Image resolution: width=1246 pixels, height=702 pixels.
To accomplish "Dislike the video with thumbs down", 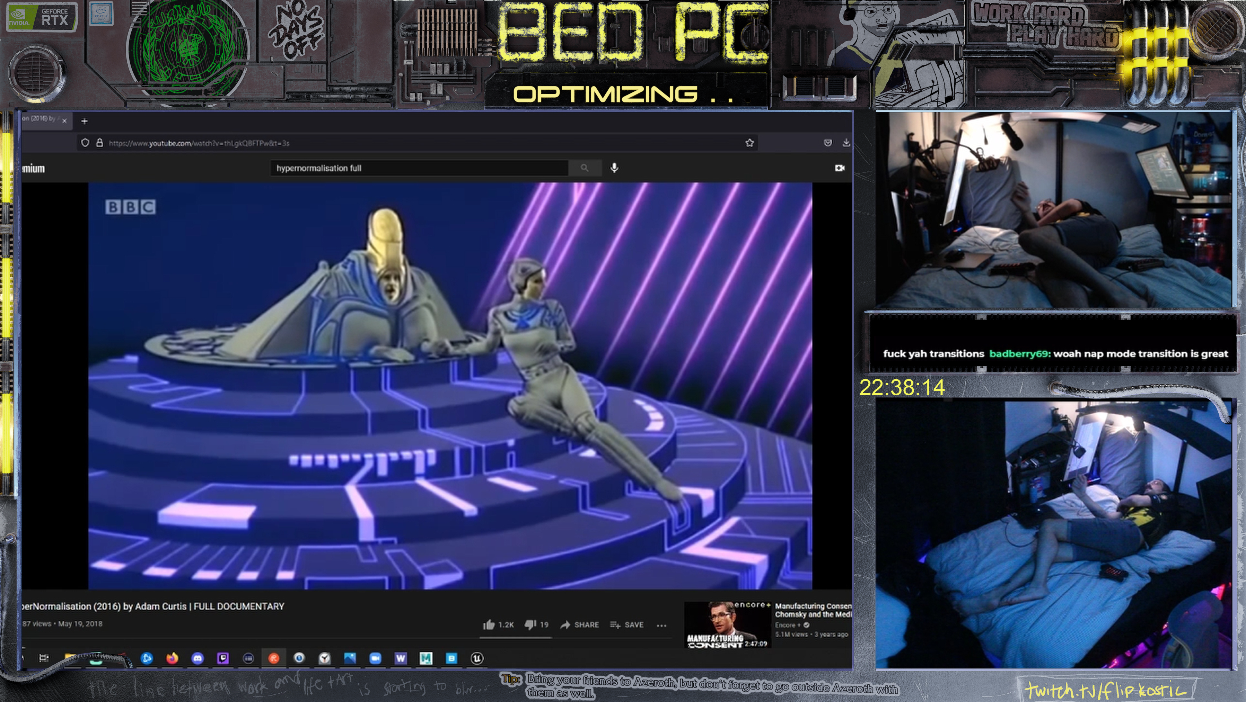I will pyautogui.click(x=530, y=625).
